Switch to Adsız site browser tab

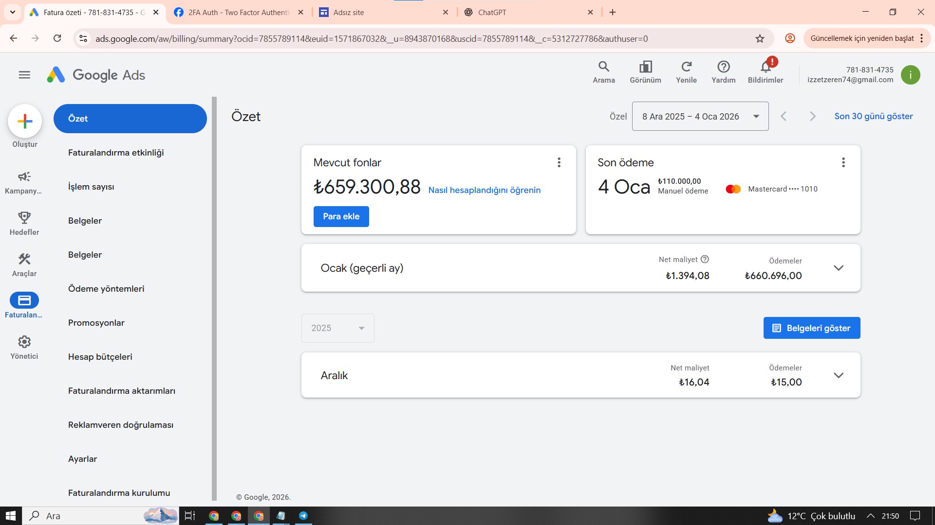pyautogui.click(x=383, y=12)
